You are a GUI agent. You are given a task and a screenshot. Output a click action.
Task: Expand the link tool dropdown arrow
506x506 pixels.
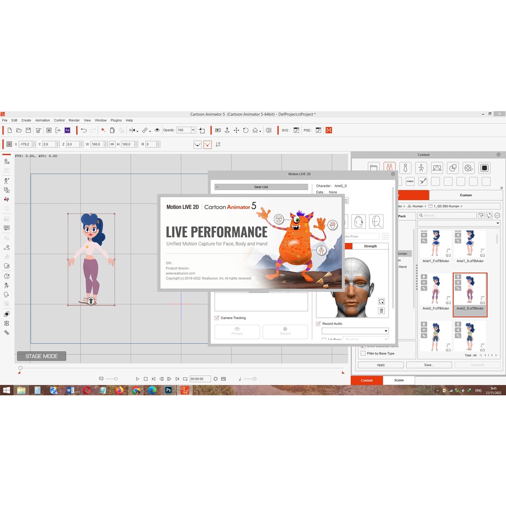coord(150,131)
